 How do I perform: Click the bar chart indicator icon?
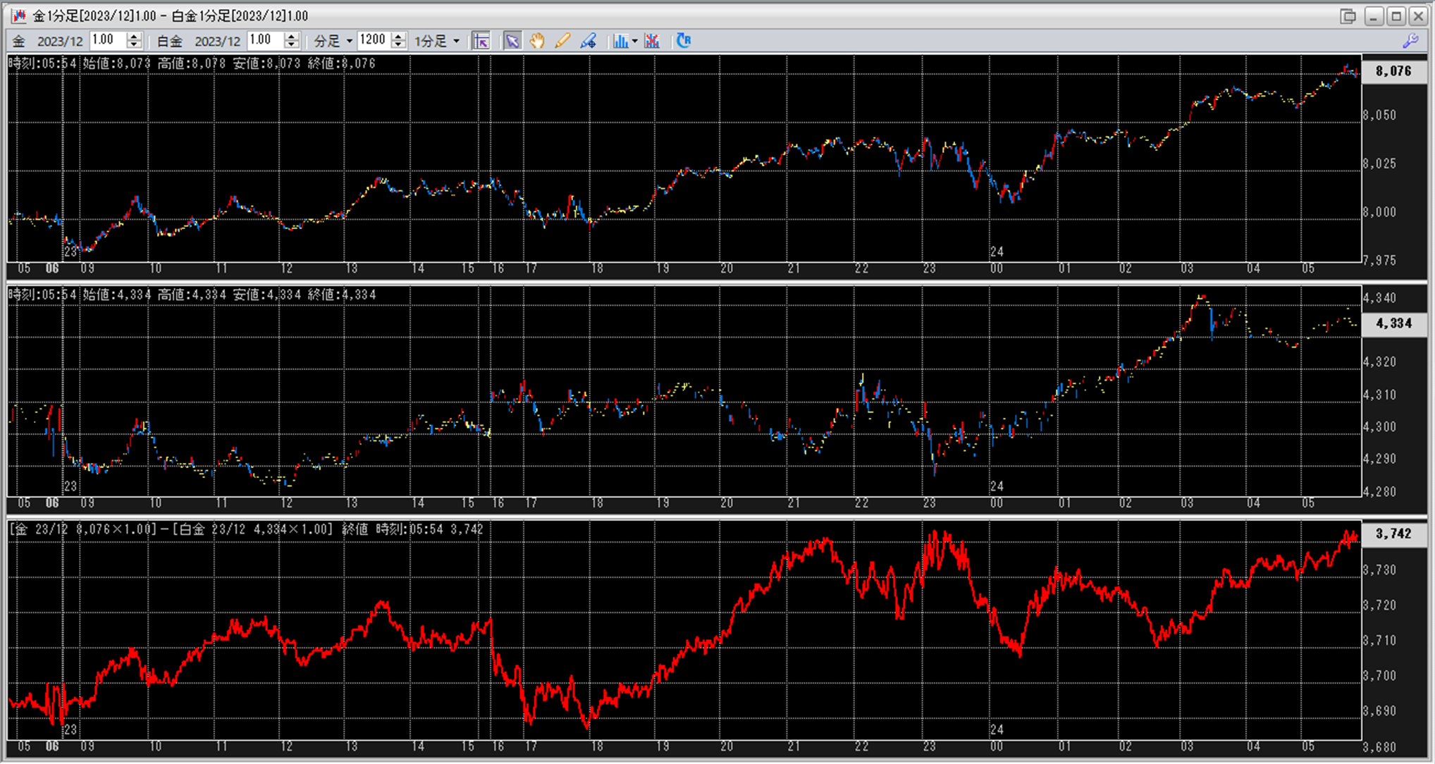click(x=620, y=41)
